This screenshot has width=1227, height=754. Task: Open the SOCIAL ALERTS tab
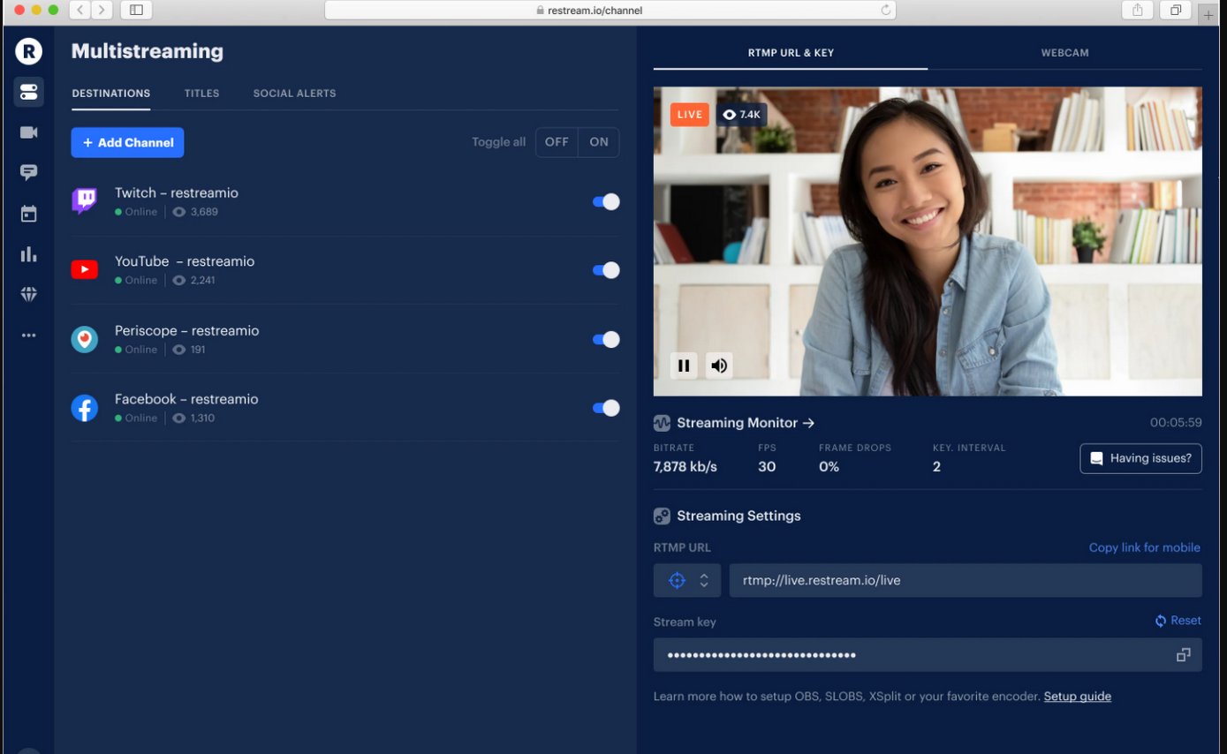(x=294, y=93)
